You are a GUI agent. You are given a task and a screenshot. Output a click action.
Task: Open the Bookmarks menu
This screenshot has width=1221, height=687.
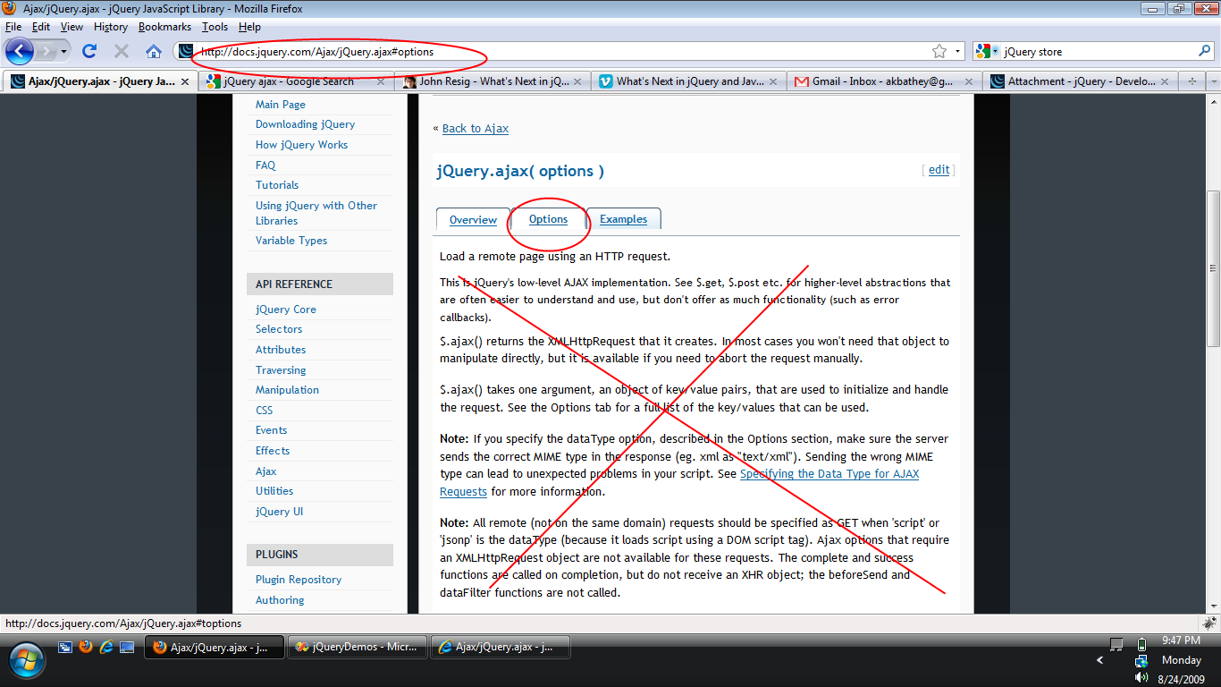tap(164, 27)
